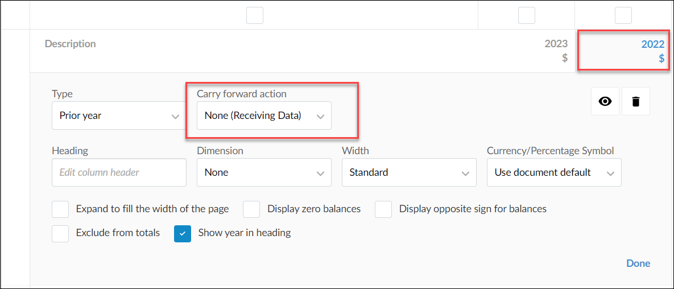Viewport: 674px width, 289px height.
Task: Open the Currency/Percentage Symbol dropdown
Action: (554, 172)
